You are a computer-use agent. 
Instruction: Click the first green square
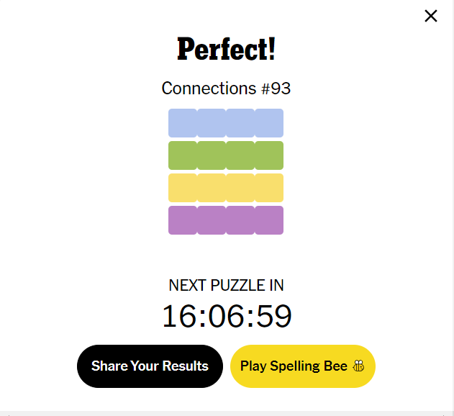click(x=183, y=155)
